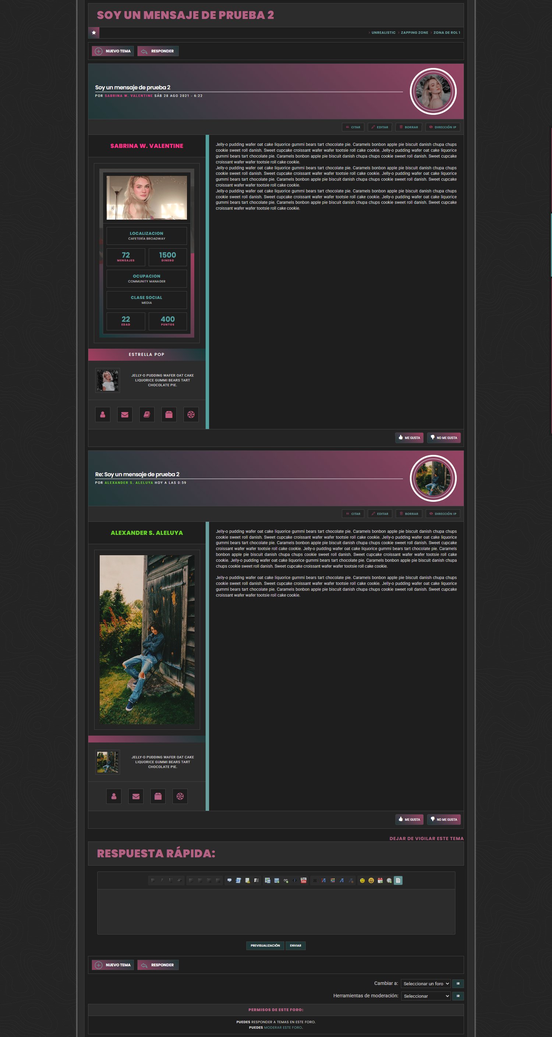
Task: Dislike Alexander's reply with NO ME GUSTA
Action: [444, 819]
